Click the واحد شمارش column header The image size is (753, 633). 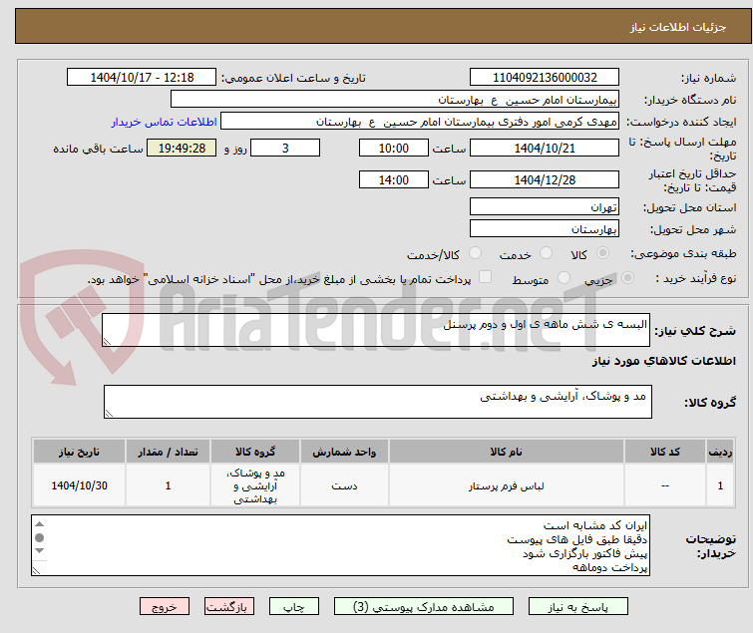click(344, 452)
